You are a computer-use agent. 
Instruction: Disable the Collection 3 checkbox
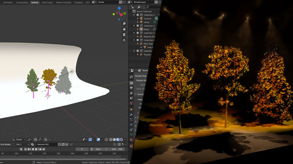[x=137, y=33]
